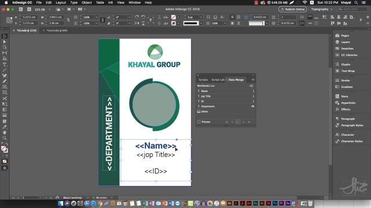Select the Rectangle Frame tool

(x=5, y=87)
